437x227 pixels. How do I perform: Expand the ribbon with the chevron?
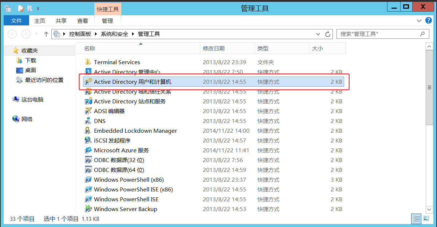[418, 21]
